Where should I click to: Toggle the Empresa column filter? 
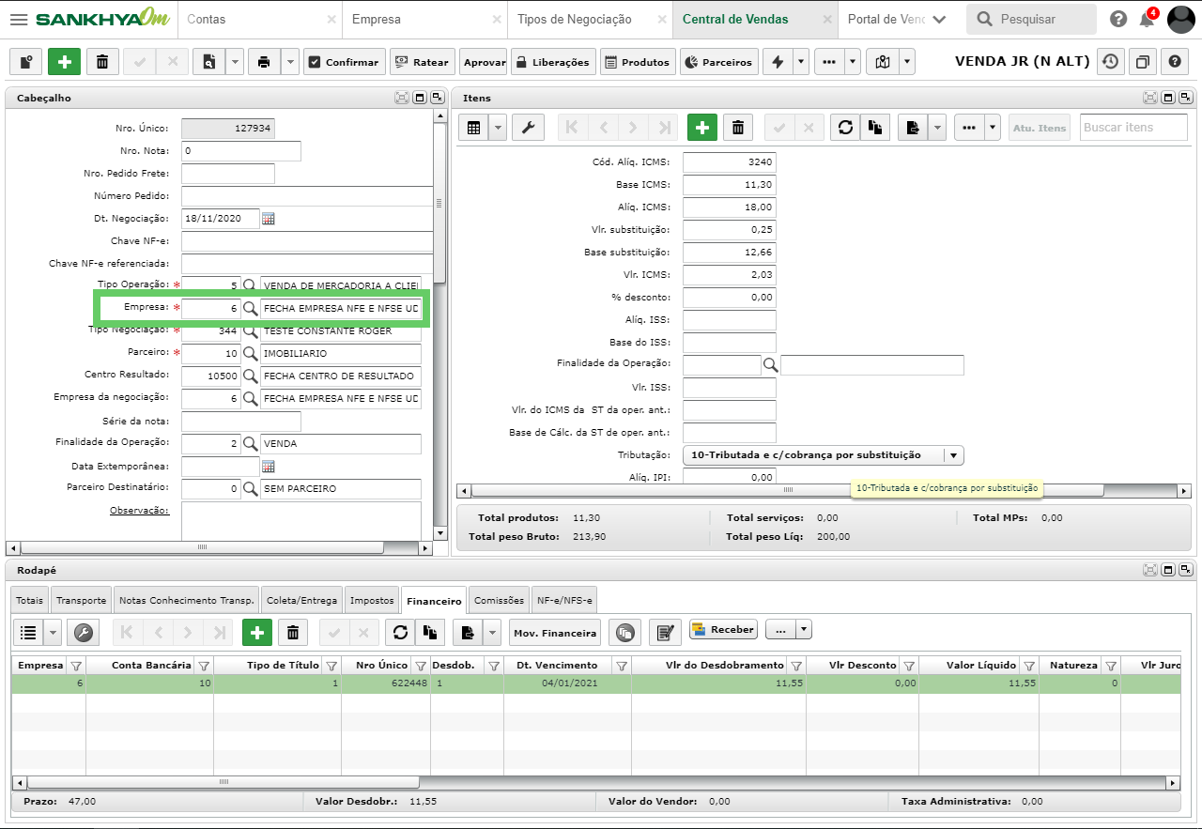pyautogui.click(x=76, y=666)
